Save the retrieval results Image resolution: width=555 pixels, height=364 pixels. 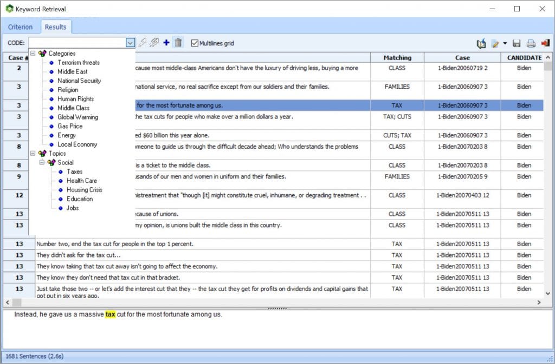coord(517,43)
